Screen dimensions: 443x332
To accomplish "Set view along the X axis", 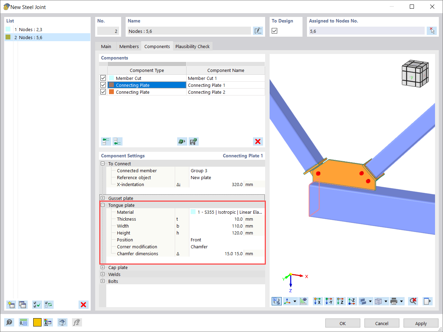I will 317,301.
